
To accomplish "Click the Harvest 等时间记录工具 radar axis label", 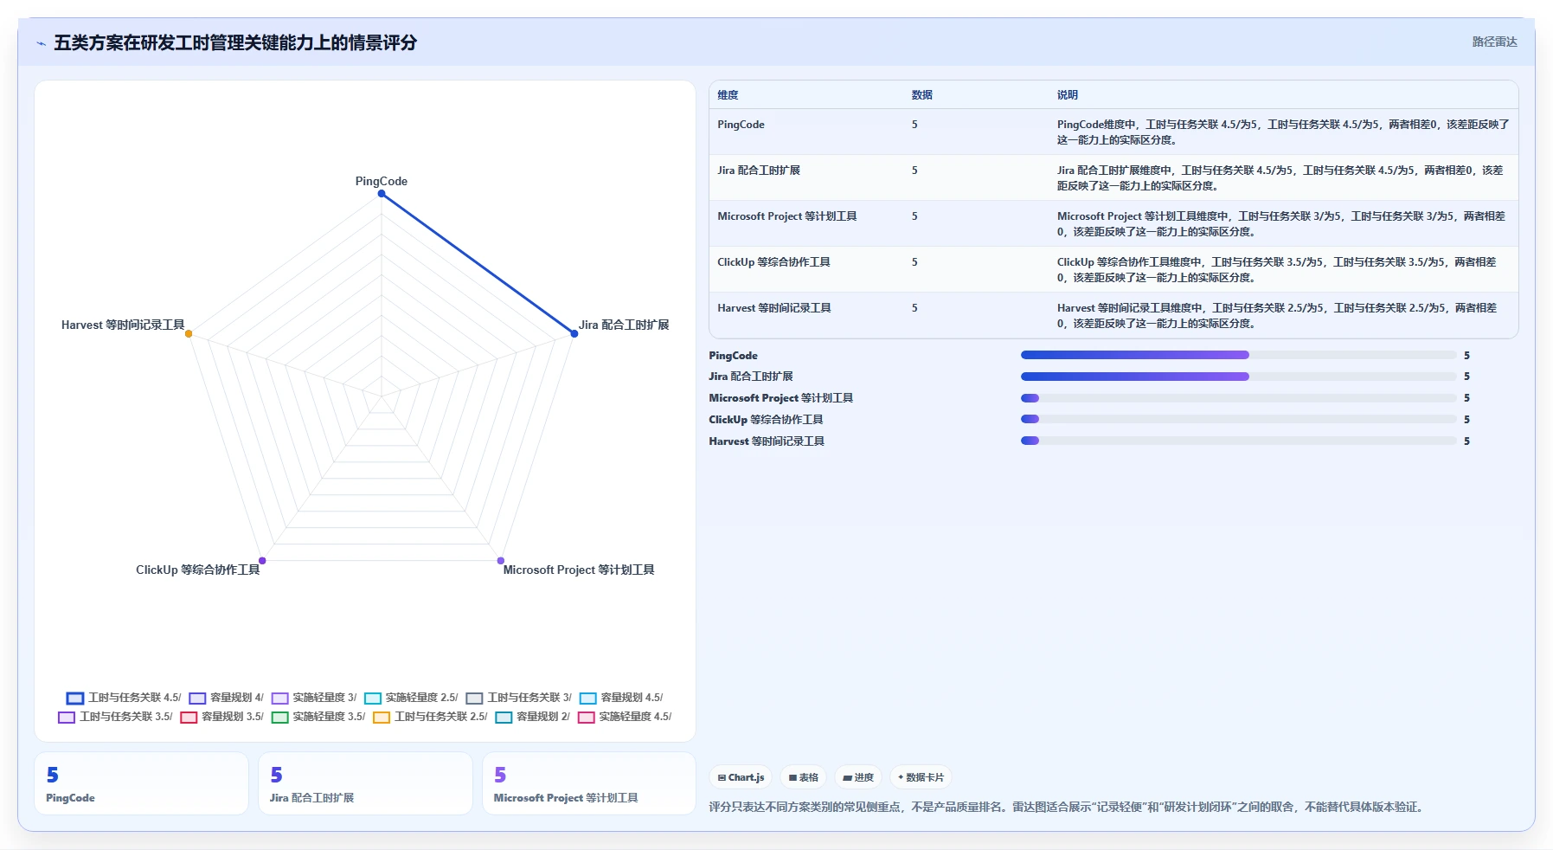I will (x=123, y=325).
